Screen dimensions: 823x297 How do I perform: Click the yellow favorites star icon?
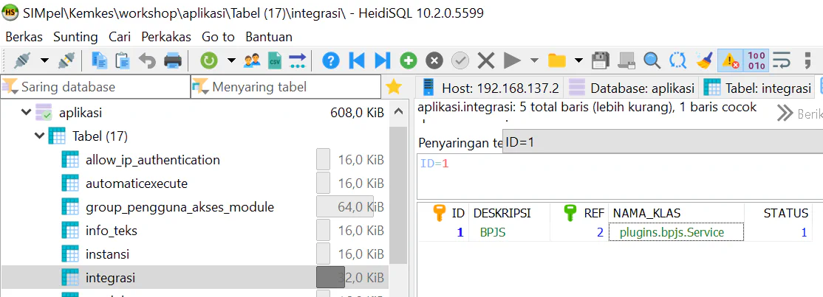pos(395,86)
